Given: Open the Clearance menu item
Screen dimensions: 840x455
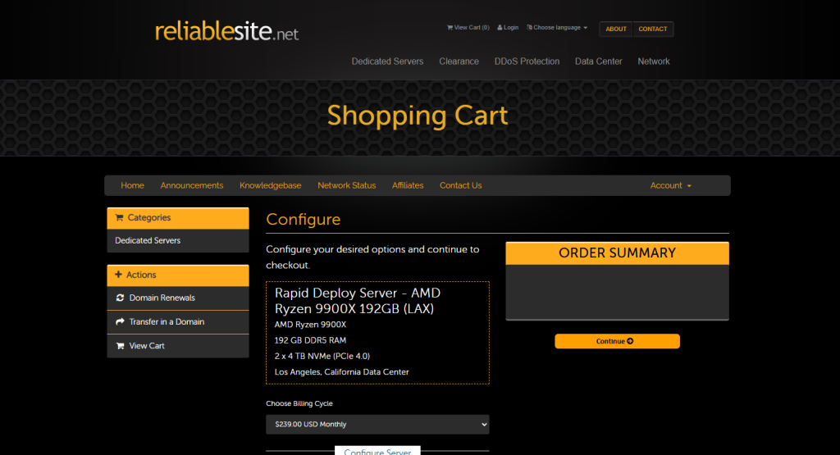Looking at the screenshot, I should pos(459,61).
